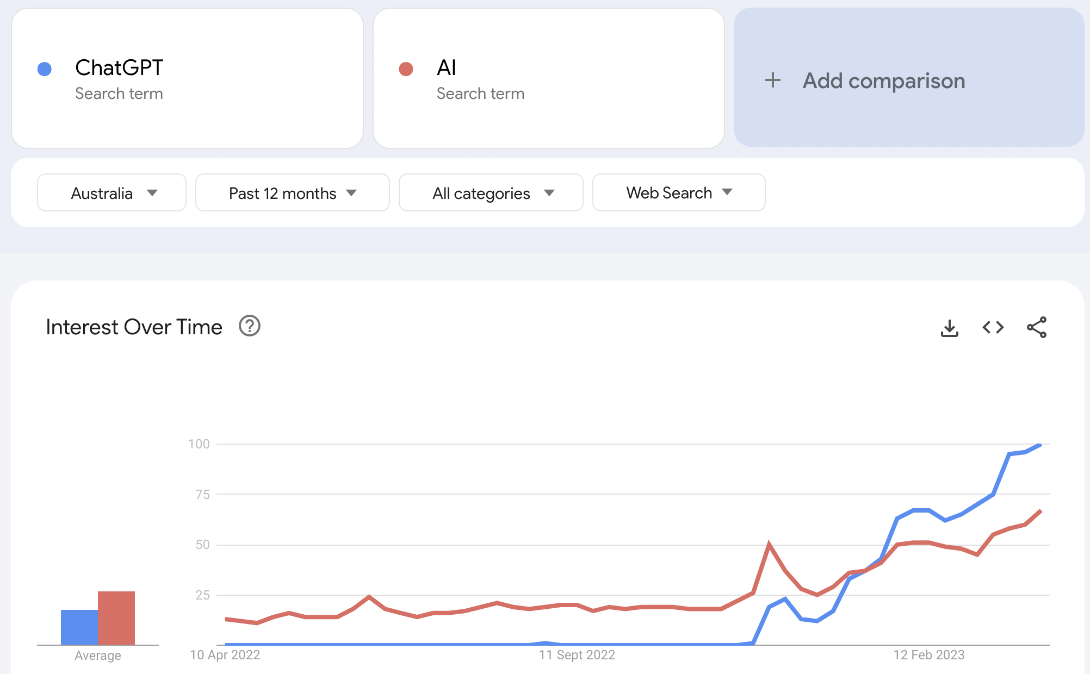Click the AI line peak near 50
The height and width of the screenshot is (674, 1090).
(769, 543)
